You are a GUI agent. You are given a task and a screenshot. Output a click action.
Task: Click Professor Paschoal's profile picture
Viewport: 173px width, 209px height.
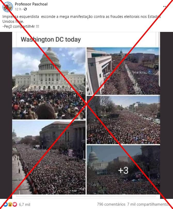[x=8, y=7]
